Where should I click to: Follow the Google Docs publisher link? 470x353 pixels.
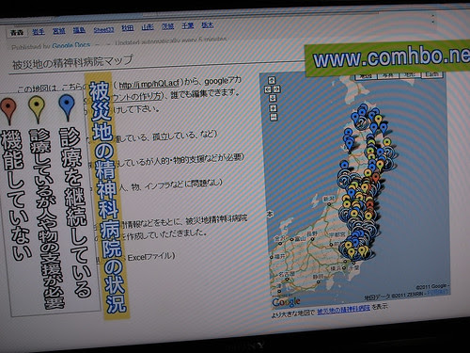point(71,46)
